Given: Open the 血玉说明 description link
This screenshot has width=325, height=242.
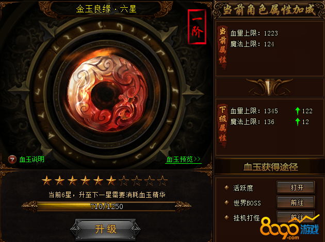Looking at the screenshot, I should point(31,159).
